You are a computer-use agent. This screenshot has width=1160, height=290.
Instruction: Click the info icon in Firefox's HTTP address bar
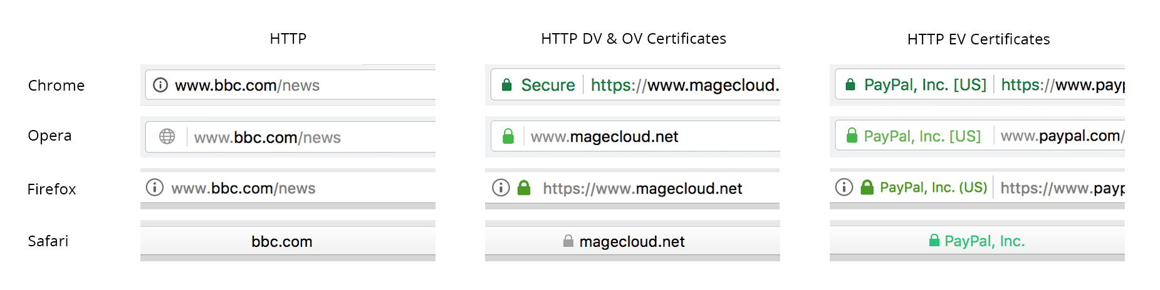(154, 187)
